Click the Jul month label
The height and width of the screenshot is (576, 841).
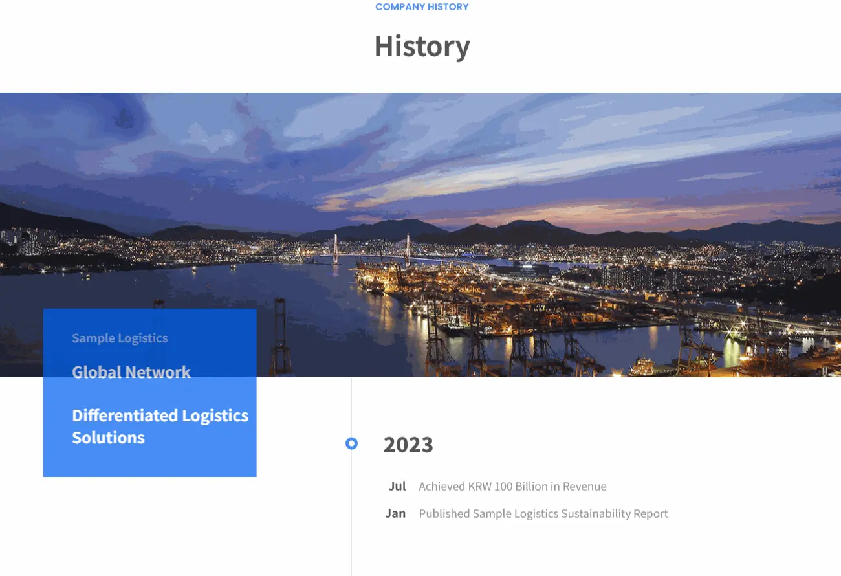(x=397, y=486)
